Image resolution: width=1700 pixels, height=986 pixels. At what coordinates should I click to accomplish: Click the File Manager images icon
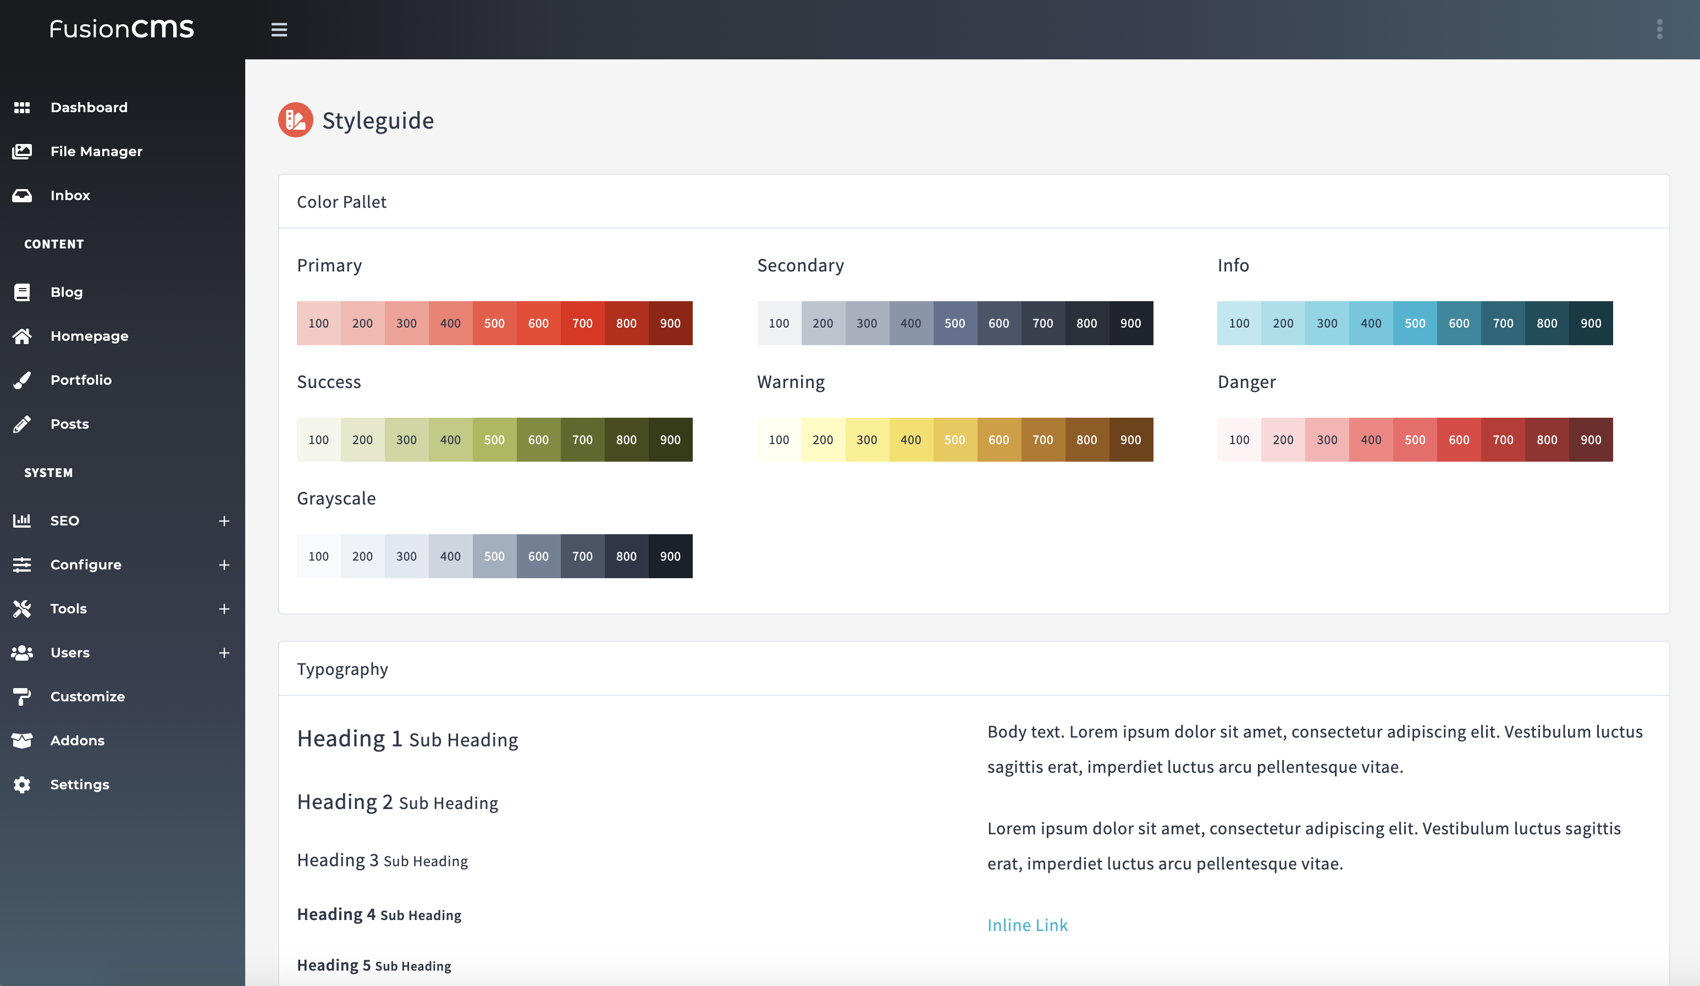click(21, 151)
